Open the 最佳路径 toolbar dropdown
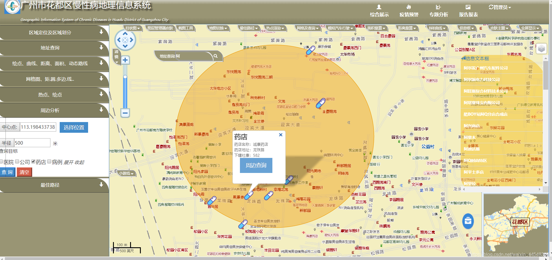 (249, 28)
